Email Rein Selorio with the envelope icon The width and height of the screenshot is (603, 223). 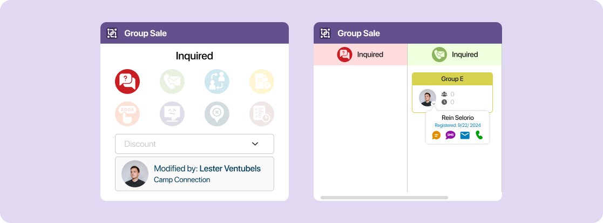pos(465,136)
